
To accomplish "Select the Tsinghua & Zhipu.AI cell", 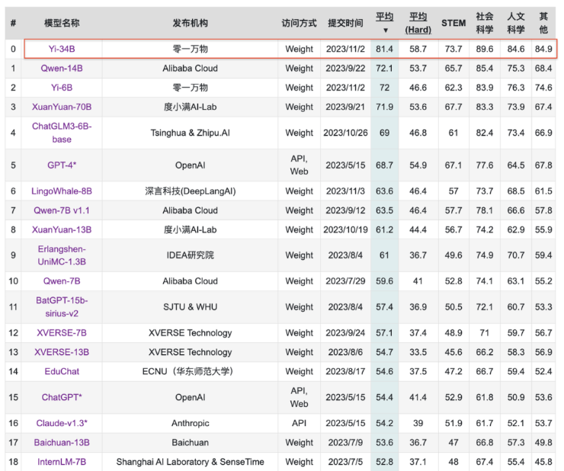I will [190, 133].
